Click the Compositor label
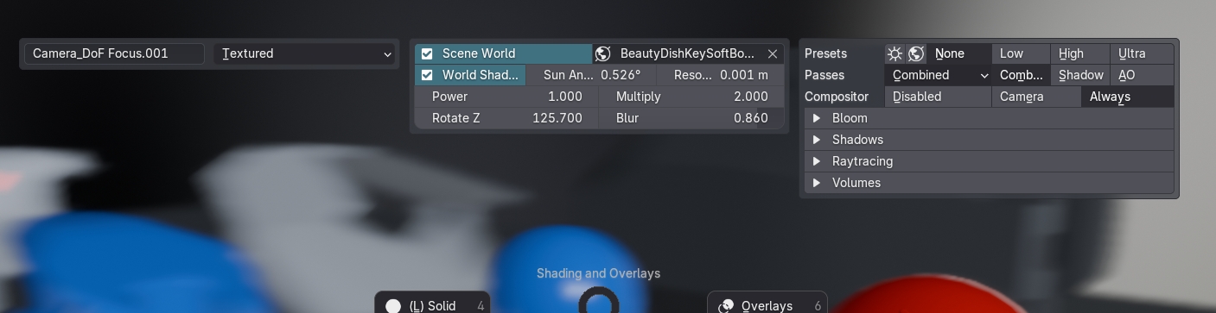Screen dimensions: 1216x313 [836, 97]
